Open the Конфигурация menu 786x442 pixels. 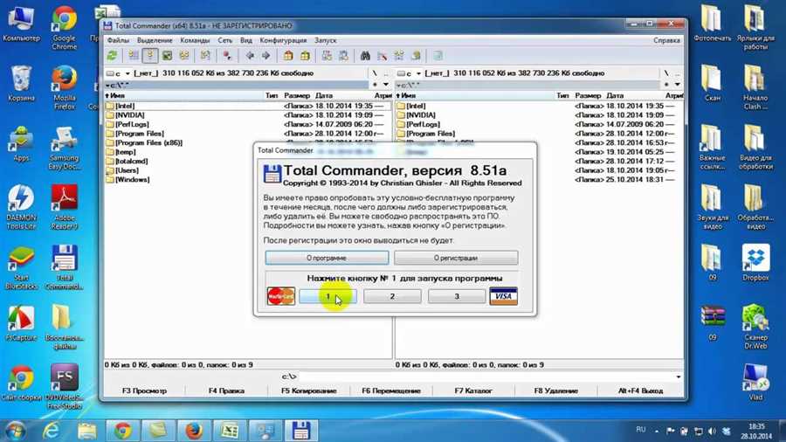point(283,40)
